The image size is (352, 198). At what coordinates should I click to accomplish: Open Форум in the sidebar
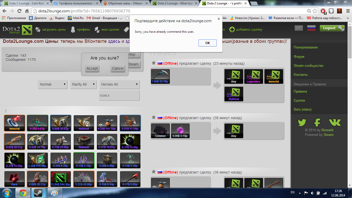pos(299,56)
